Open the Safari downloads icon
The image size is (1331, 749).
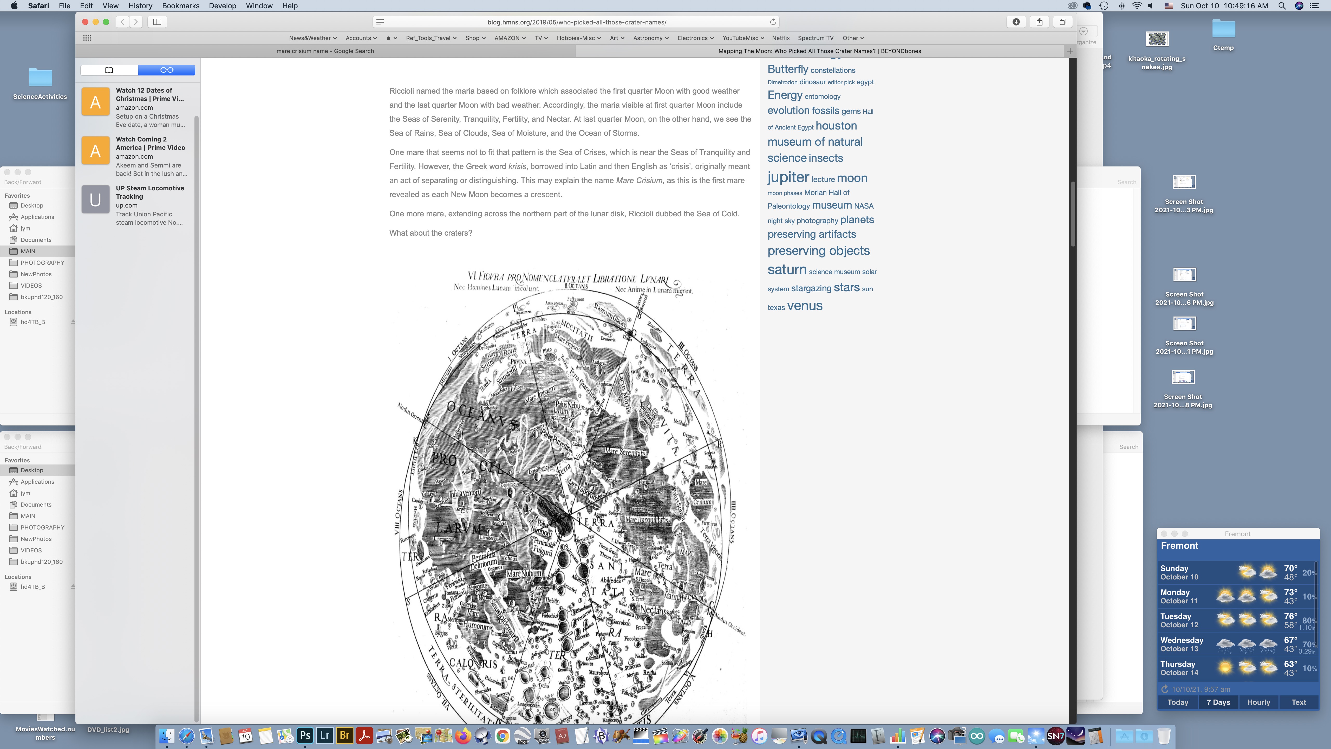(1016, 22)
